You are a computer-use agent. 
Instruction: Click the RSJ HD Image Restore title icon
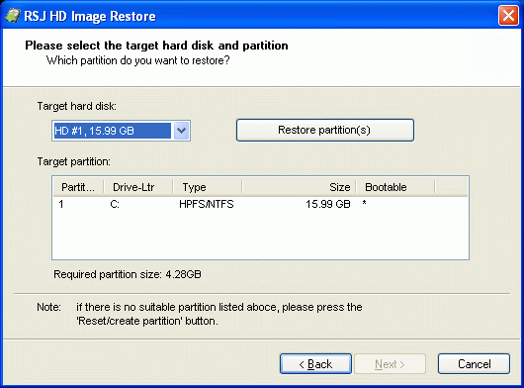(x=13, y=16)
